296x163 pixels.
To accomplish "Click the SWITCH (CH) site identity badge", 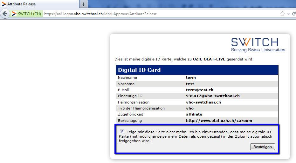I will (x=27, y=14).
